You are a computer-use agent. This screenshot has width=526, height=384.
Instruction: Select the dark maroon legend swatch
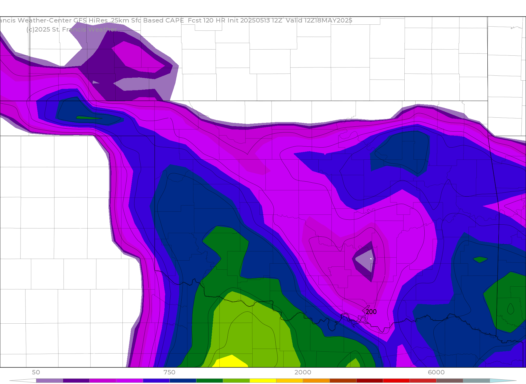tap(370, 381)
